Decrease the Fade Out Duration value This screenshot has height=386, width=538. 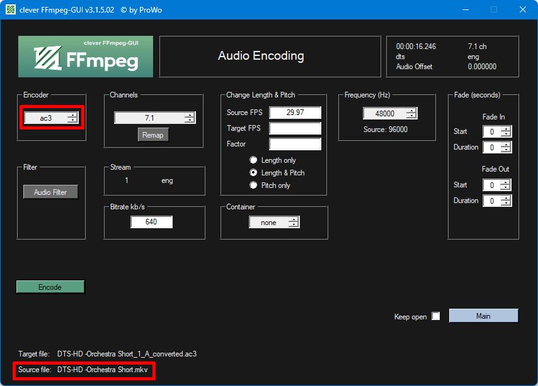pyautogui.click(x=506, y=203)
